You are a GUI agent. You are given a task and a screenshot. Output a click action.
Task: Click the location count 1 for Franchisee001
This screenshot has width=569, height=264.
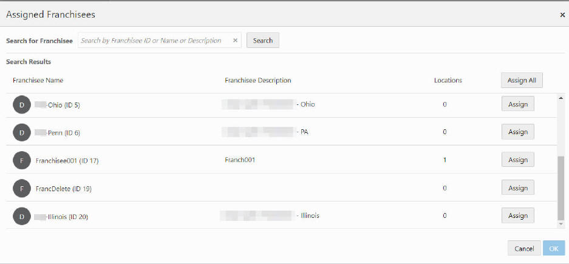coord(445,160)
